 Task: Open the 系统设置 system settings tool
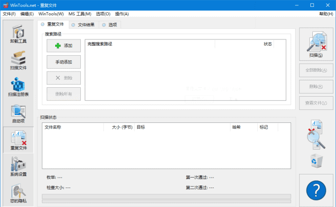18,167
